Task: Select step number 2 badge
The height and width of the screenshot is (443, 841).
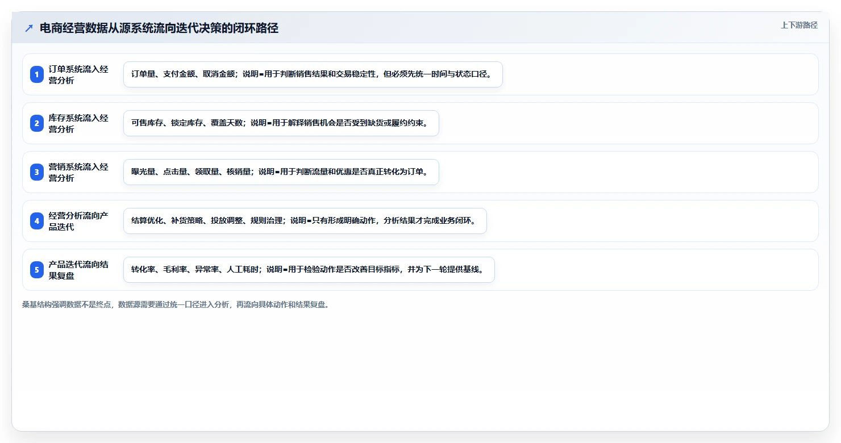Action: pyautogui.click(x=37, y=123)
